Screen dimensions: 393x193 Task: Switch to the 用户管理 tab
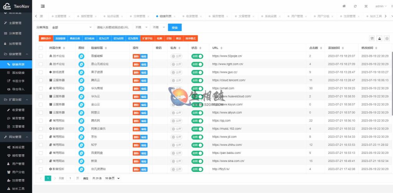pos(297,16)
